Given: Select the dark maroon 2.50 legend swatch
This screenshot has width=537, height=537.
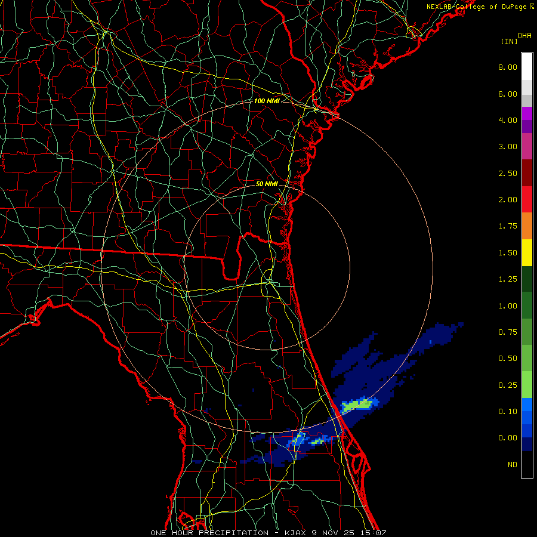Looking at the screenshot, I should coord(527,173).
